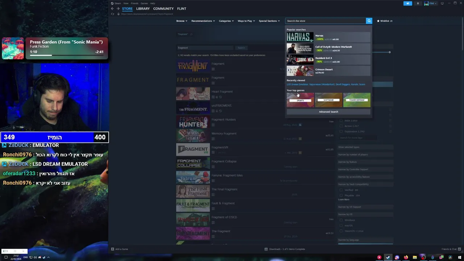Expand Narrow by VR Support
The image size is (464, 261).
[x=365, y=207]
